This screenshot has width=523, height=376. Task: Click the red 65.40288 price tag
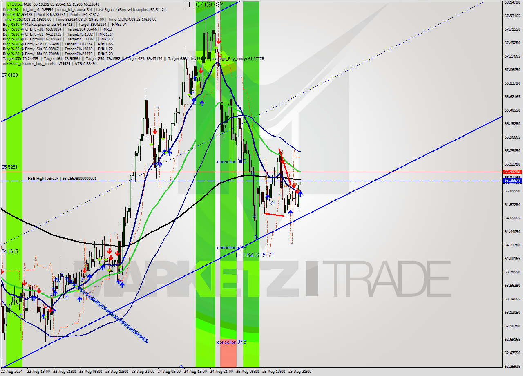click(x=512, y=172)
